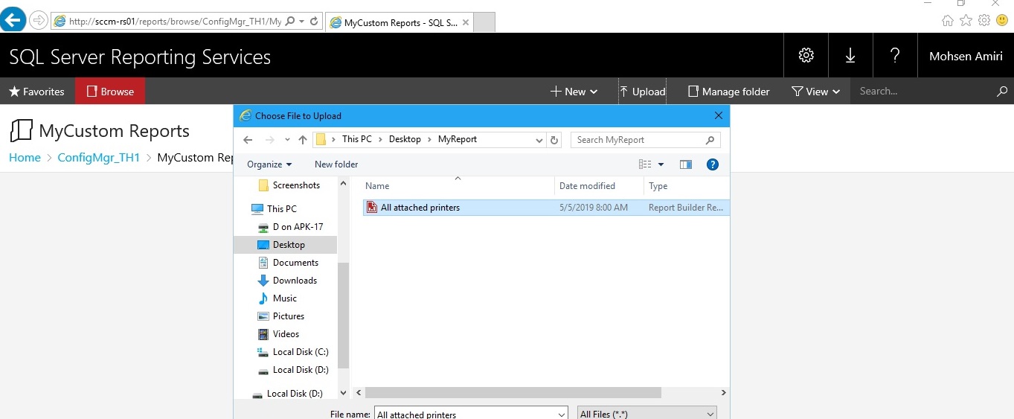Click the smiley feedback icon

(x=1002, y=20)
